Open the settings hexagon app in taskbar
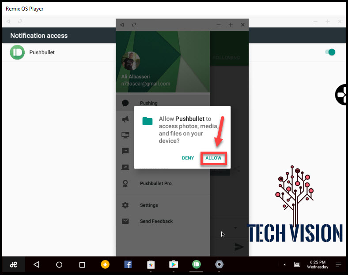Screen dimensions: 348x275 pyautogui.click(x=219, y=264)
